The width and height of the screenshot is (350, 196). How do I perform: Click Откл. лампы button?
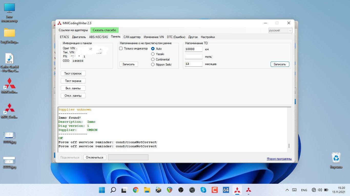(73, 96)
